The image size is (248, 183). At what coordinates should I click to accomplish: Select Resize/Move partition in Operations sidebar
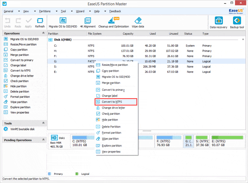coord(24,44)
